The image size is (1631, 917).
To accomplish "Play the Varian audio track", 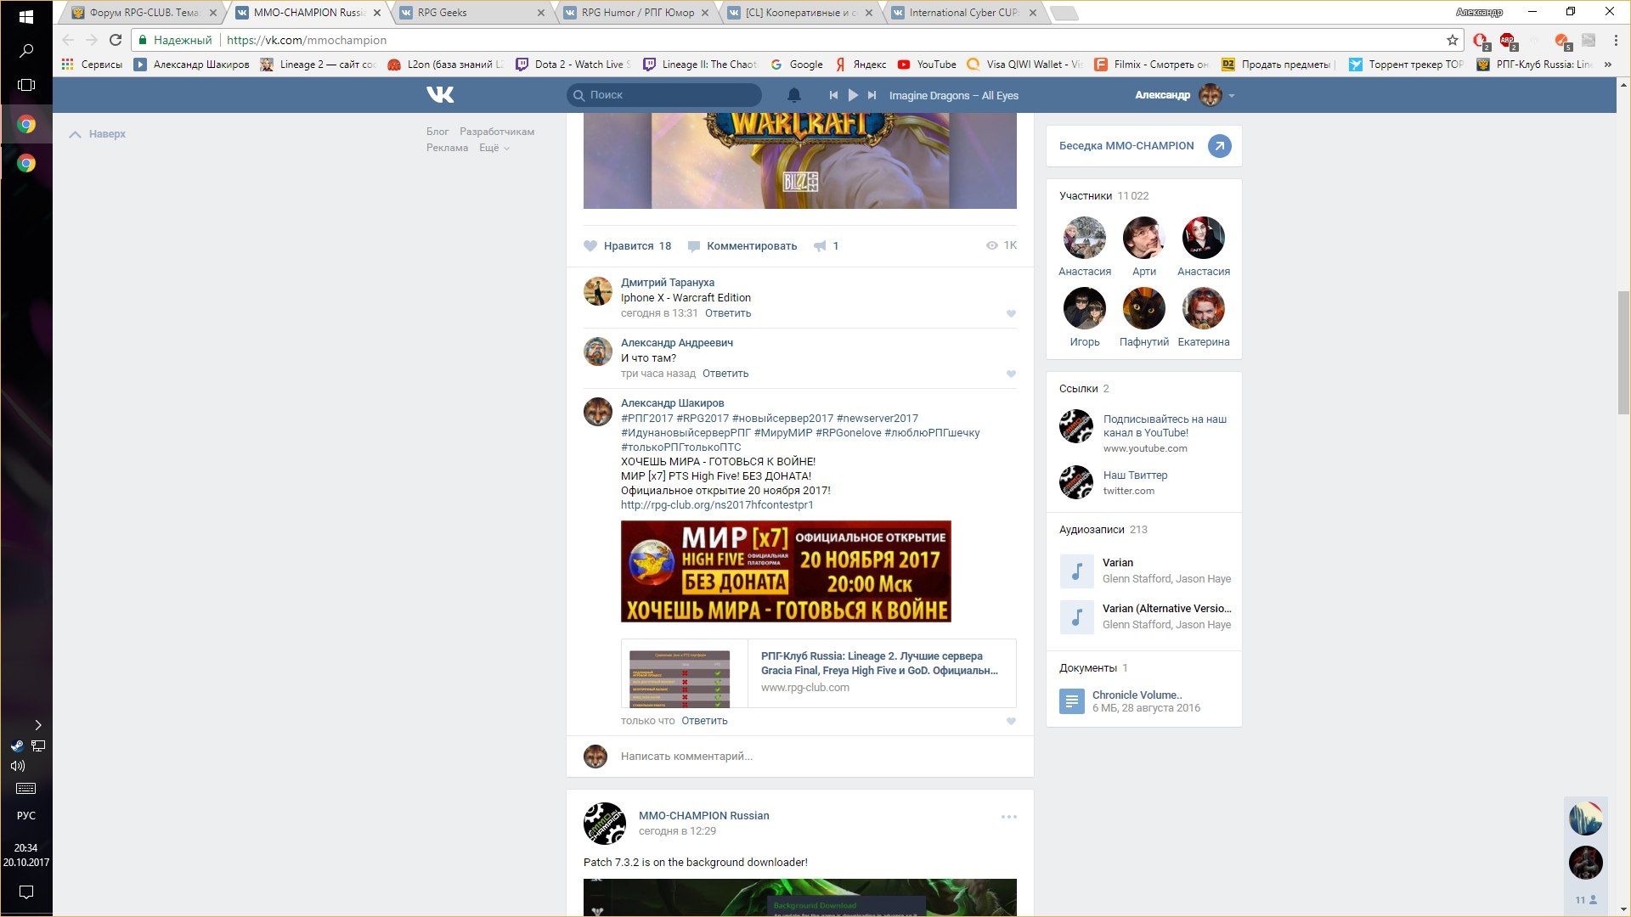I will point(1076,571).
